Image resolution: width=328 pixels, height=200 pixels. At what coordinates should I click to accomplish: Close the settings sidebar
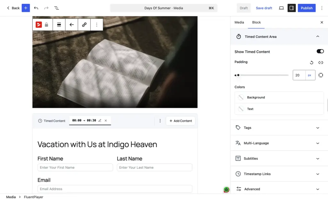[x=322, y=22]
